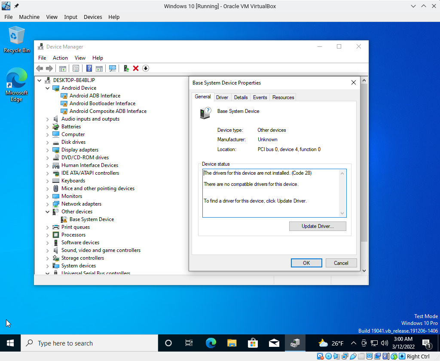Toggle Show/Hide Action Pane toolbar icon
The width and height of the screenshot is (440, 361).
coord(99,68)
